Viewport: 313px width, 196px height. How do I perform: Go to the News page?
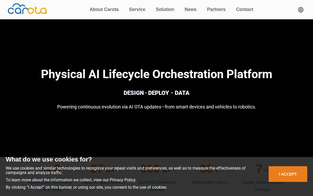[x=191, y=9]
